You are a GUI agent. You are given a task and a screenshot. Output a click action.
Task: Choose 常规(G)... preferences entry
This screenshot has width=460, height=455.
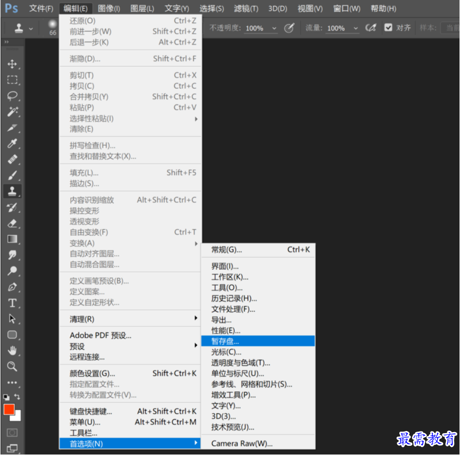point(258,249)
